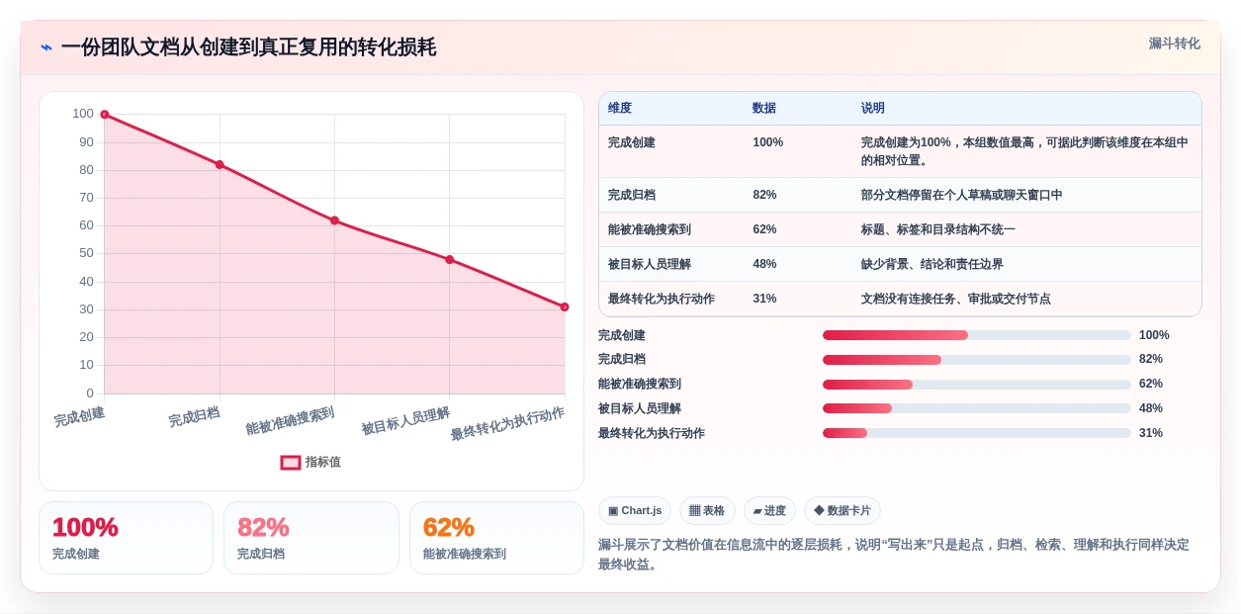This screenshot has width=1241, height=614.
Task: Select the Chart.js tag chip
Action: tap(635, 511)
